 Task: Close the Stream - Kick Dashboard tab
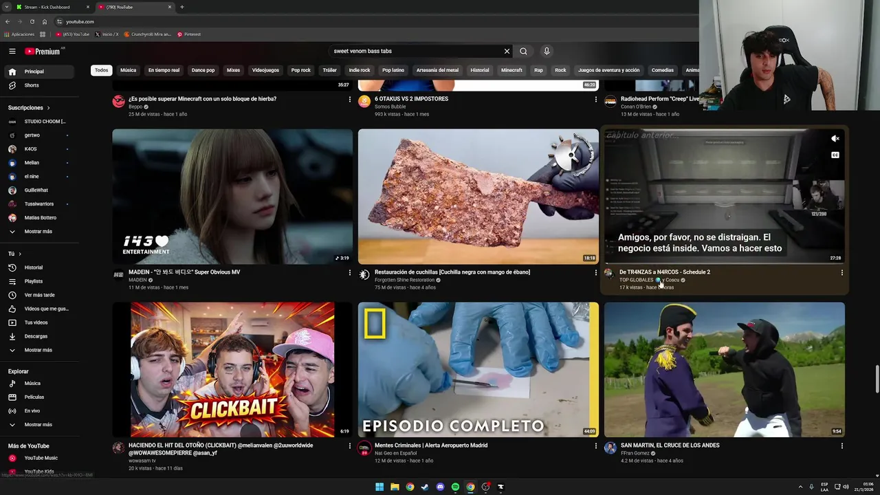(x=88, y=7)
